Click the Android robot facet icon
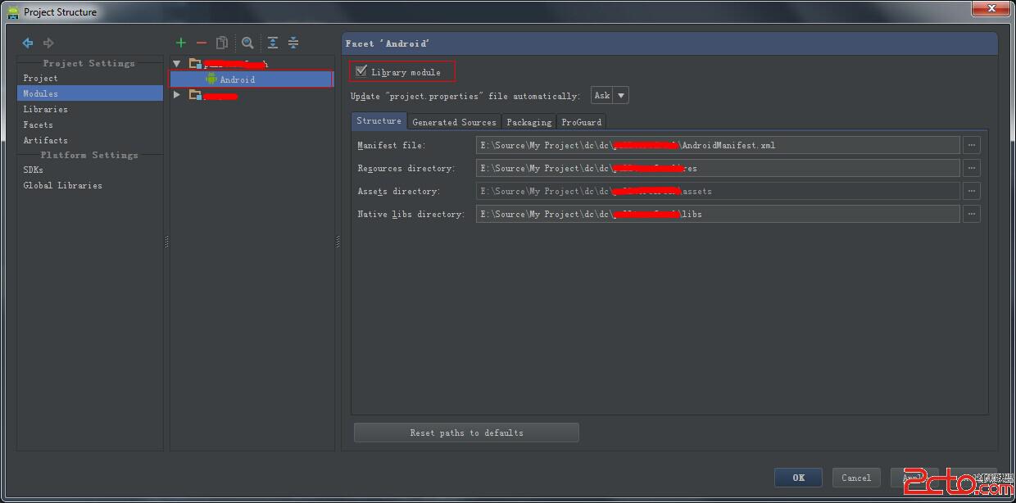1016x503 pixels. coord(211,79)
